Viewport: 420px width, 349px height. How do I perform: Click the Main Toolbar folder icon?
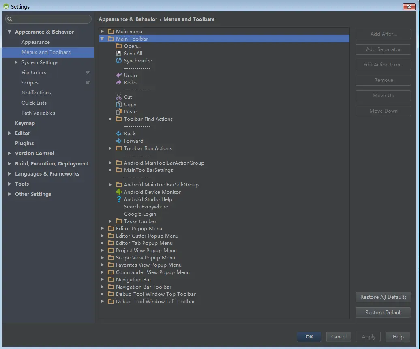tap(111, 39)
